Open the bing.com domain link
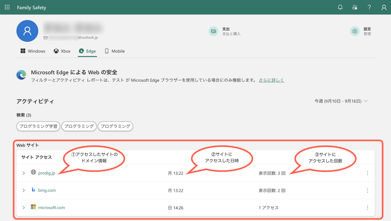The height and width of the screenshot is (221, 391). tap(47, 190)
